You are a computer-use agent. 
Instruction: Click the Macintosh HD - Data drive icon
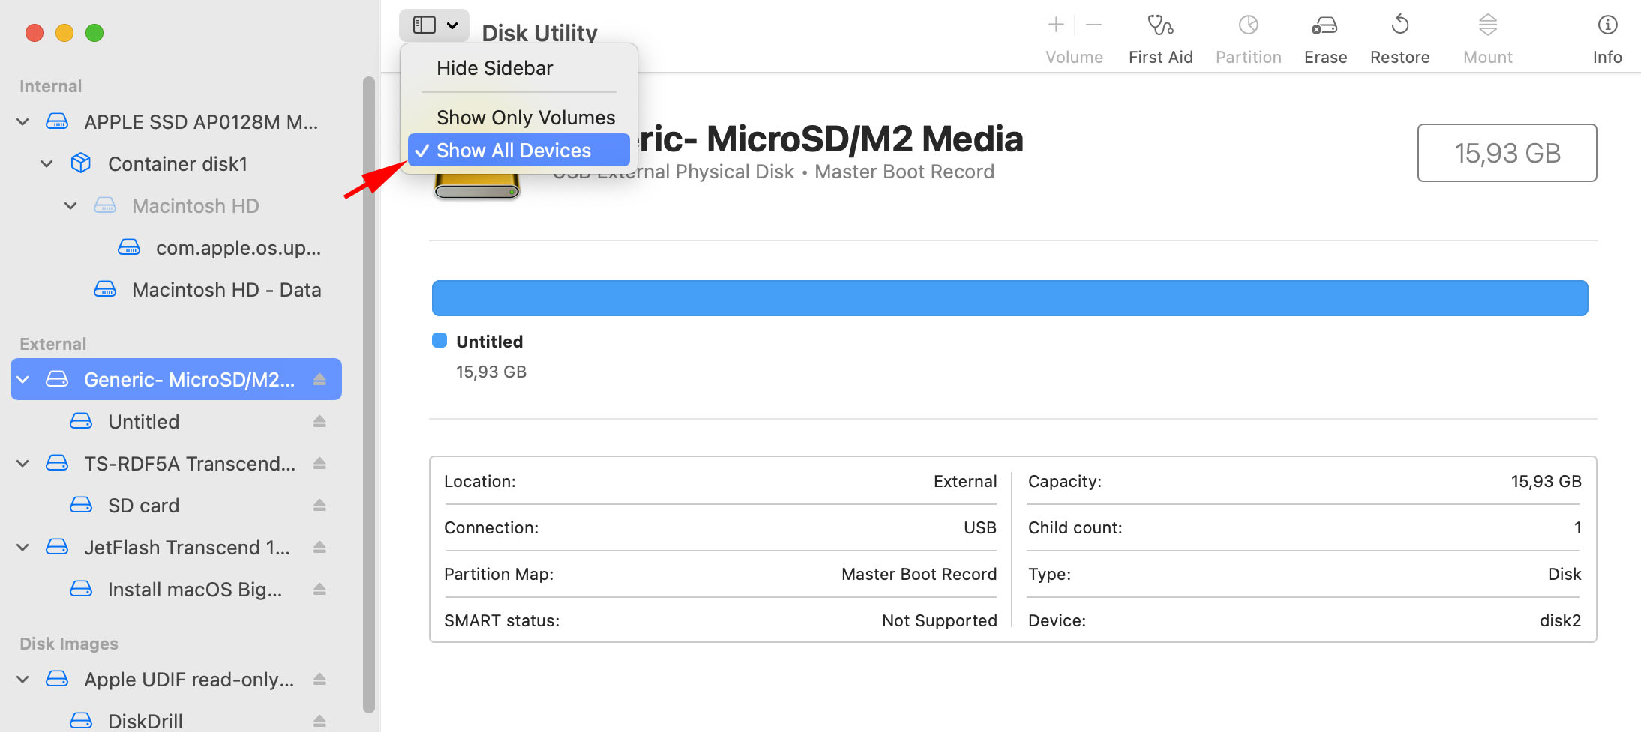point(105,289)
